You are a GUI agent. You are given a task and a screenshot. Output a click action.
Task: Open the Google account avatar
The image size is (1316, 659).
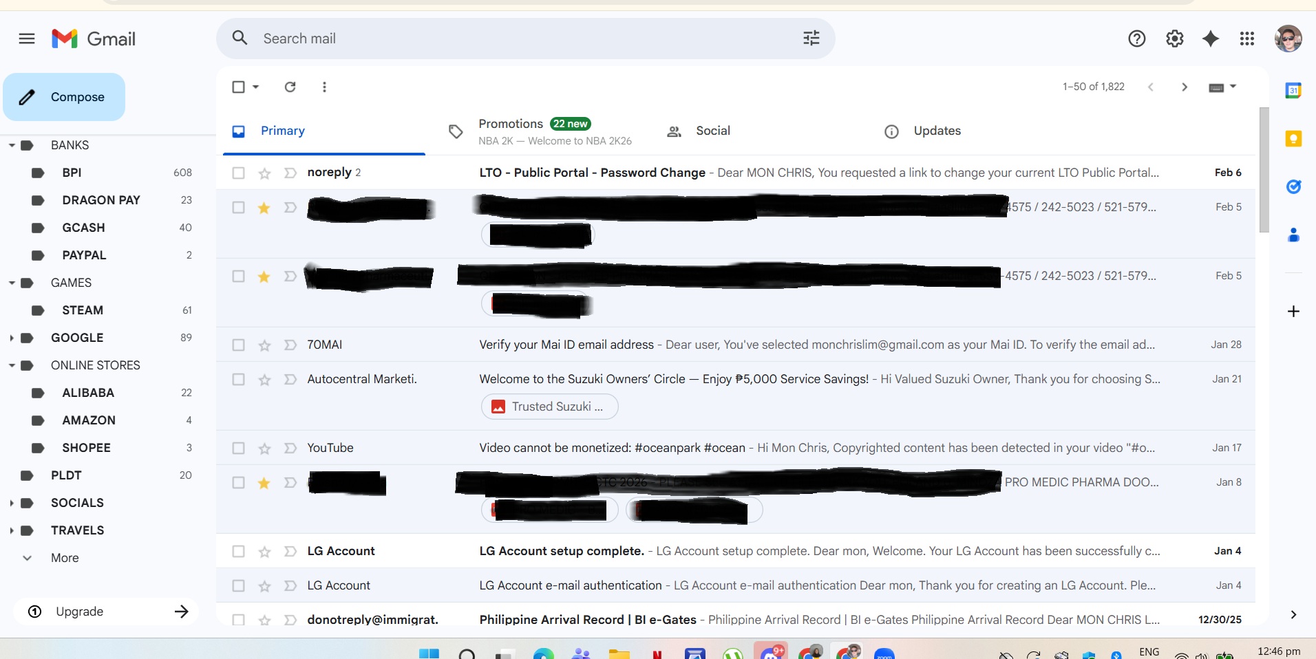click(1288, 39)
